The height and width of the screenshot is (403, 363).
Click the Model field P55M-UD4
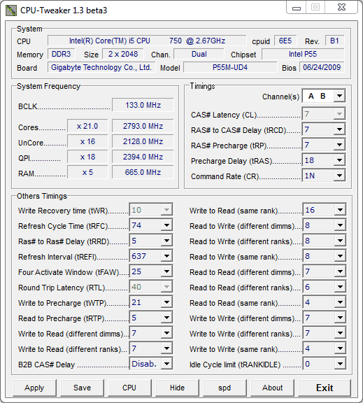click(x=230, y=67)
